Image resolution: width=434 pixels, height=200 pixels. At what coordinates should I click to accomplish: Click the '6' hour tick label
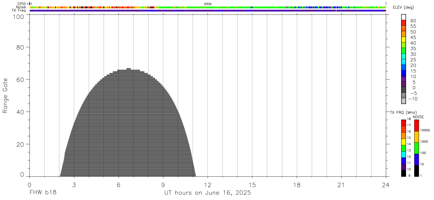[118, 185]
